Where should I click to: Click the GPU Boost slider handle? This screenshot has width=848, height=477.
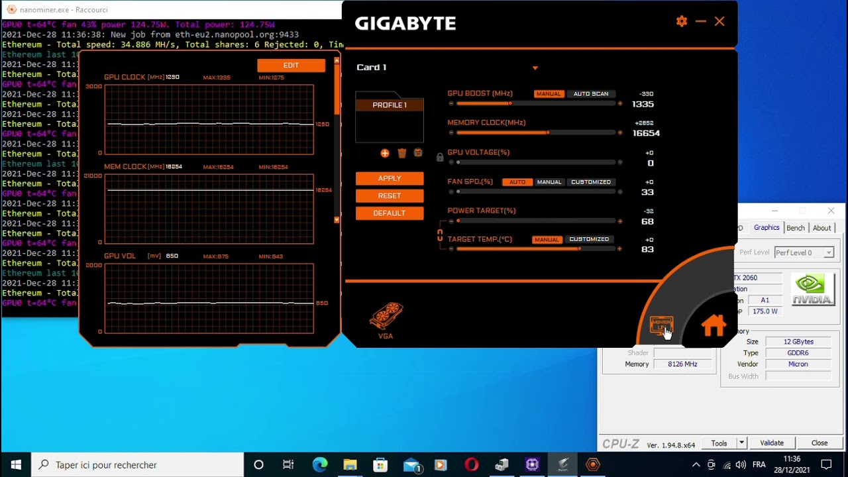[509, 103]
